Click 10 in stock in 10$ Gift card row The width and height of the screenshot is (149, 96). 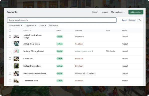pyautogui.click(x=79, y=36)
